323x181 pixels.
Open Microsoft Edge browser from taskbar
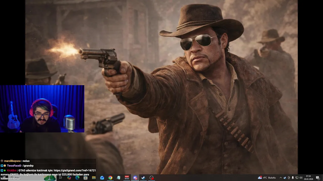(77, 178)
